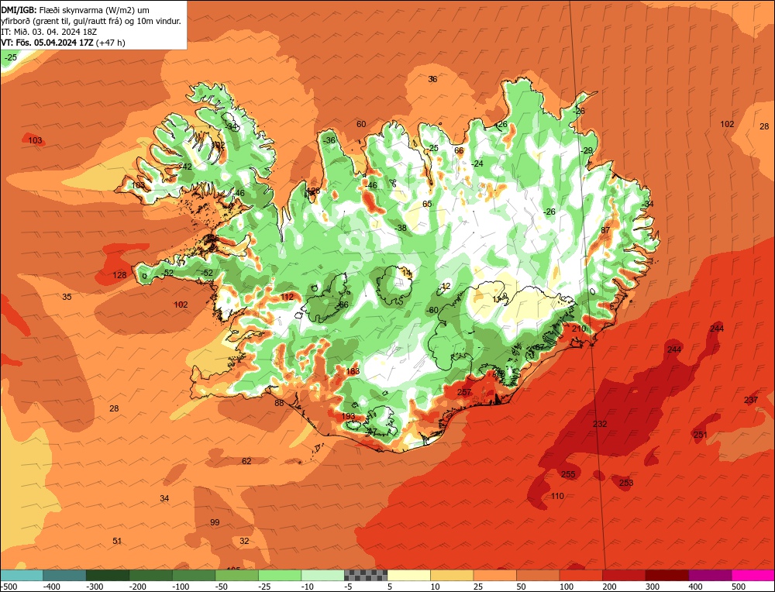Click the map value -42 in the Westfjords

coord(186,167)
